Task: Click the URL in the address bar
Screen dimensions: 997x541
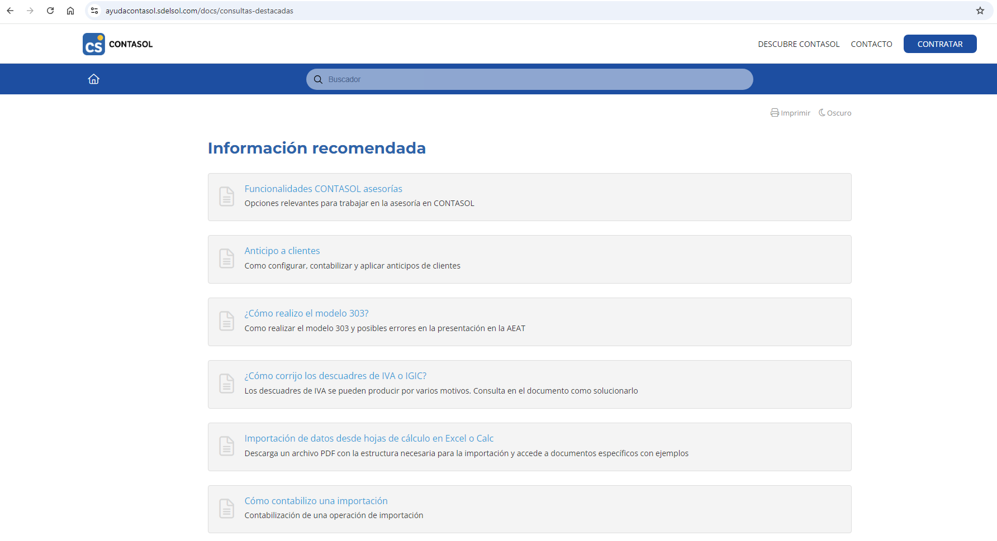Action: [x=199, y=11]
